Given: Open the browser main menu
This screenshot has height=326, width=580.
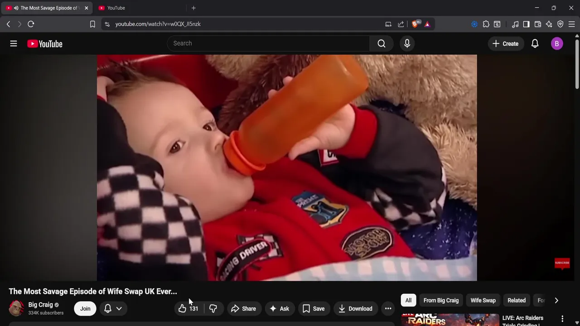Looking at the screenshot, I should (572, 24).
